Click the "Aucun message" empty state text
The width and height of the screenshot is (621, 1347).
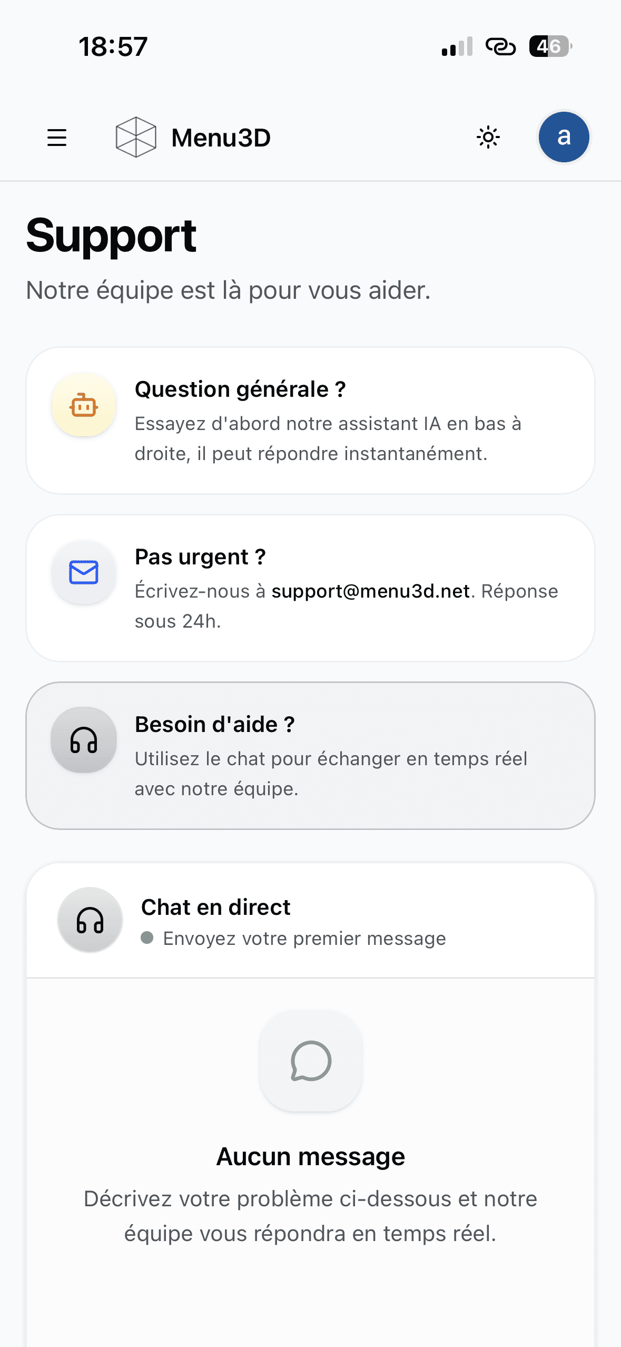[x=311, y=1157]
